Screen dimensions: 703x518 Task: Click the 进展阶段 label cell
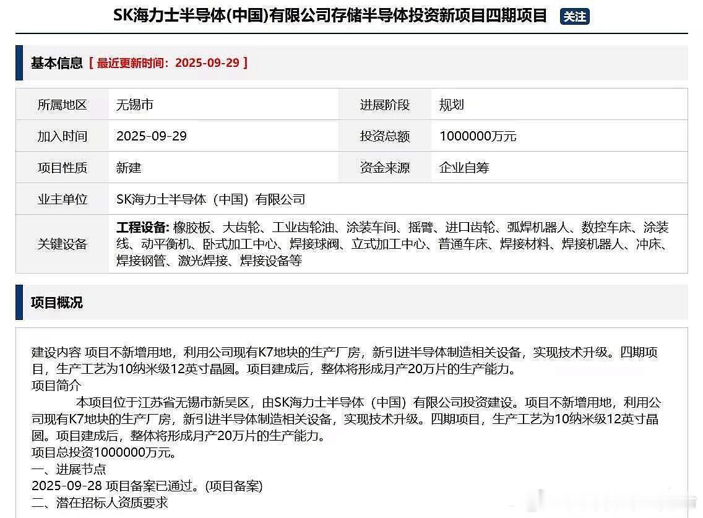tap(385, 105)
